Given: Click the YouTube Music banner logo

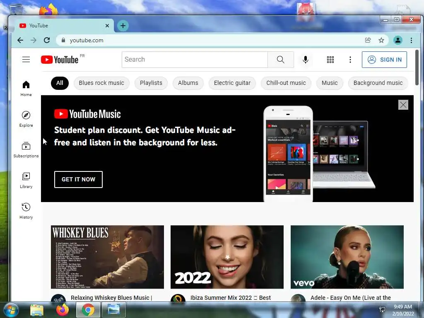Looking at the screenshot, I should (87, 114).
